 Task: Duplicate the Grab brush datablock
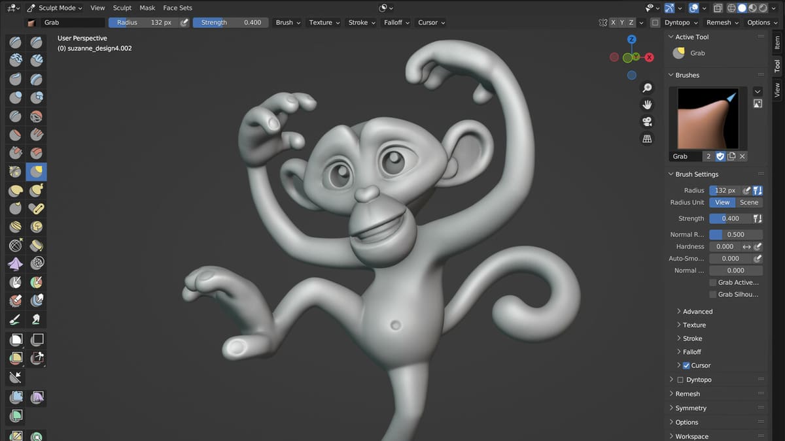(x=731, y=156)
